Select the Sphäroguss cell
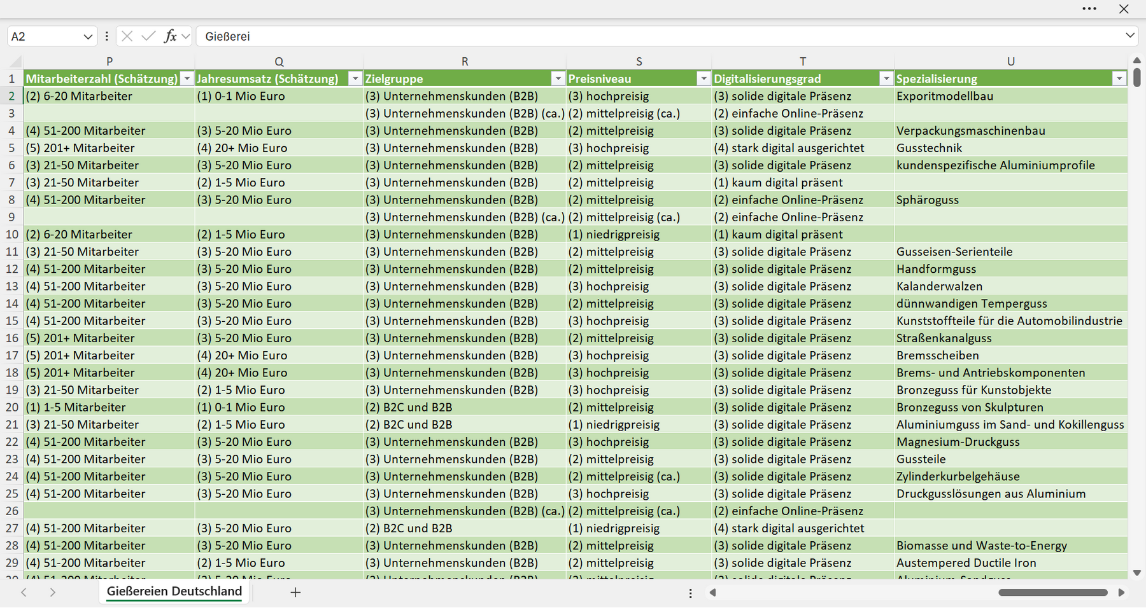 (x=1011, y=200)
